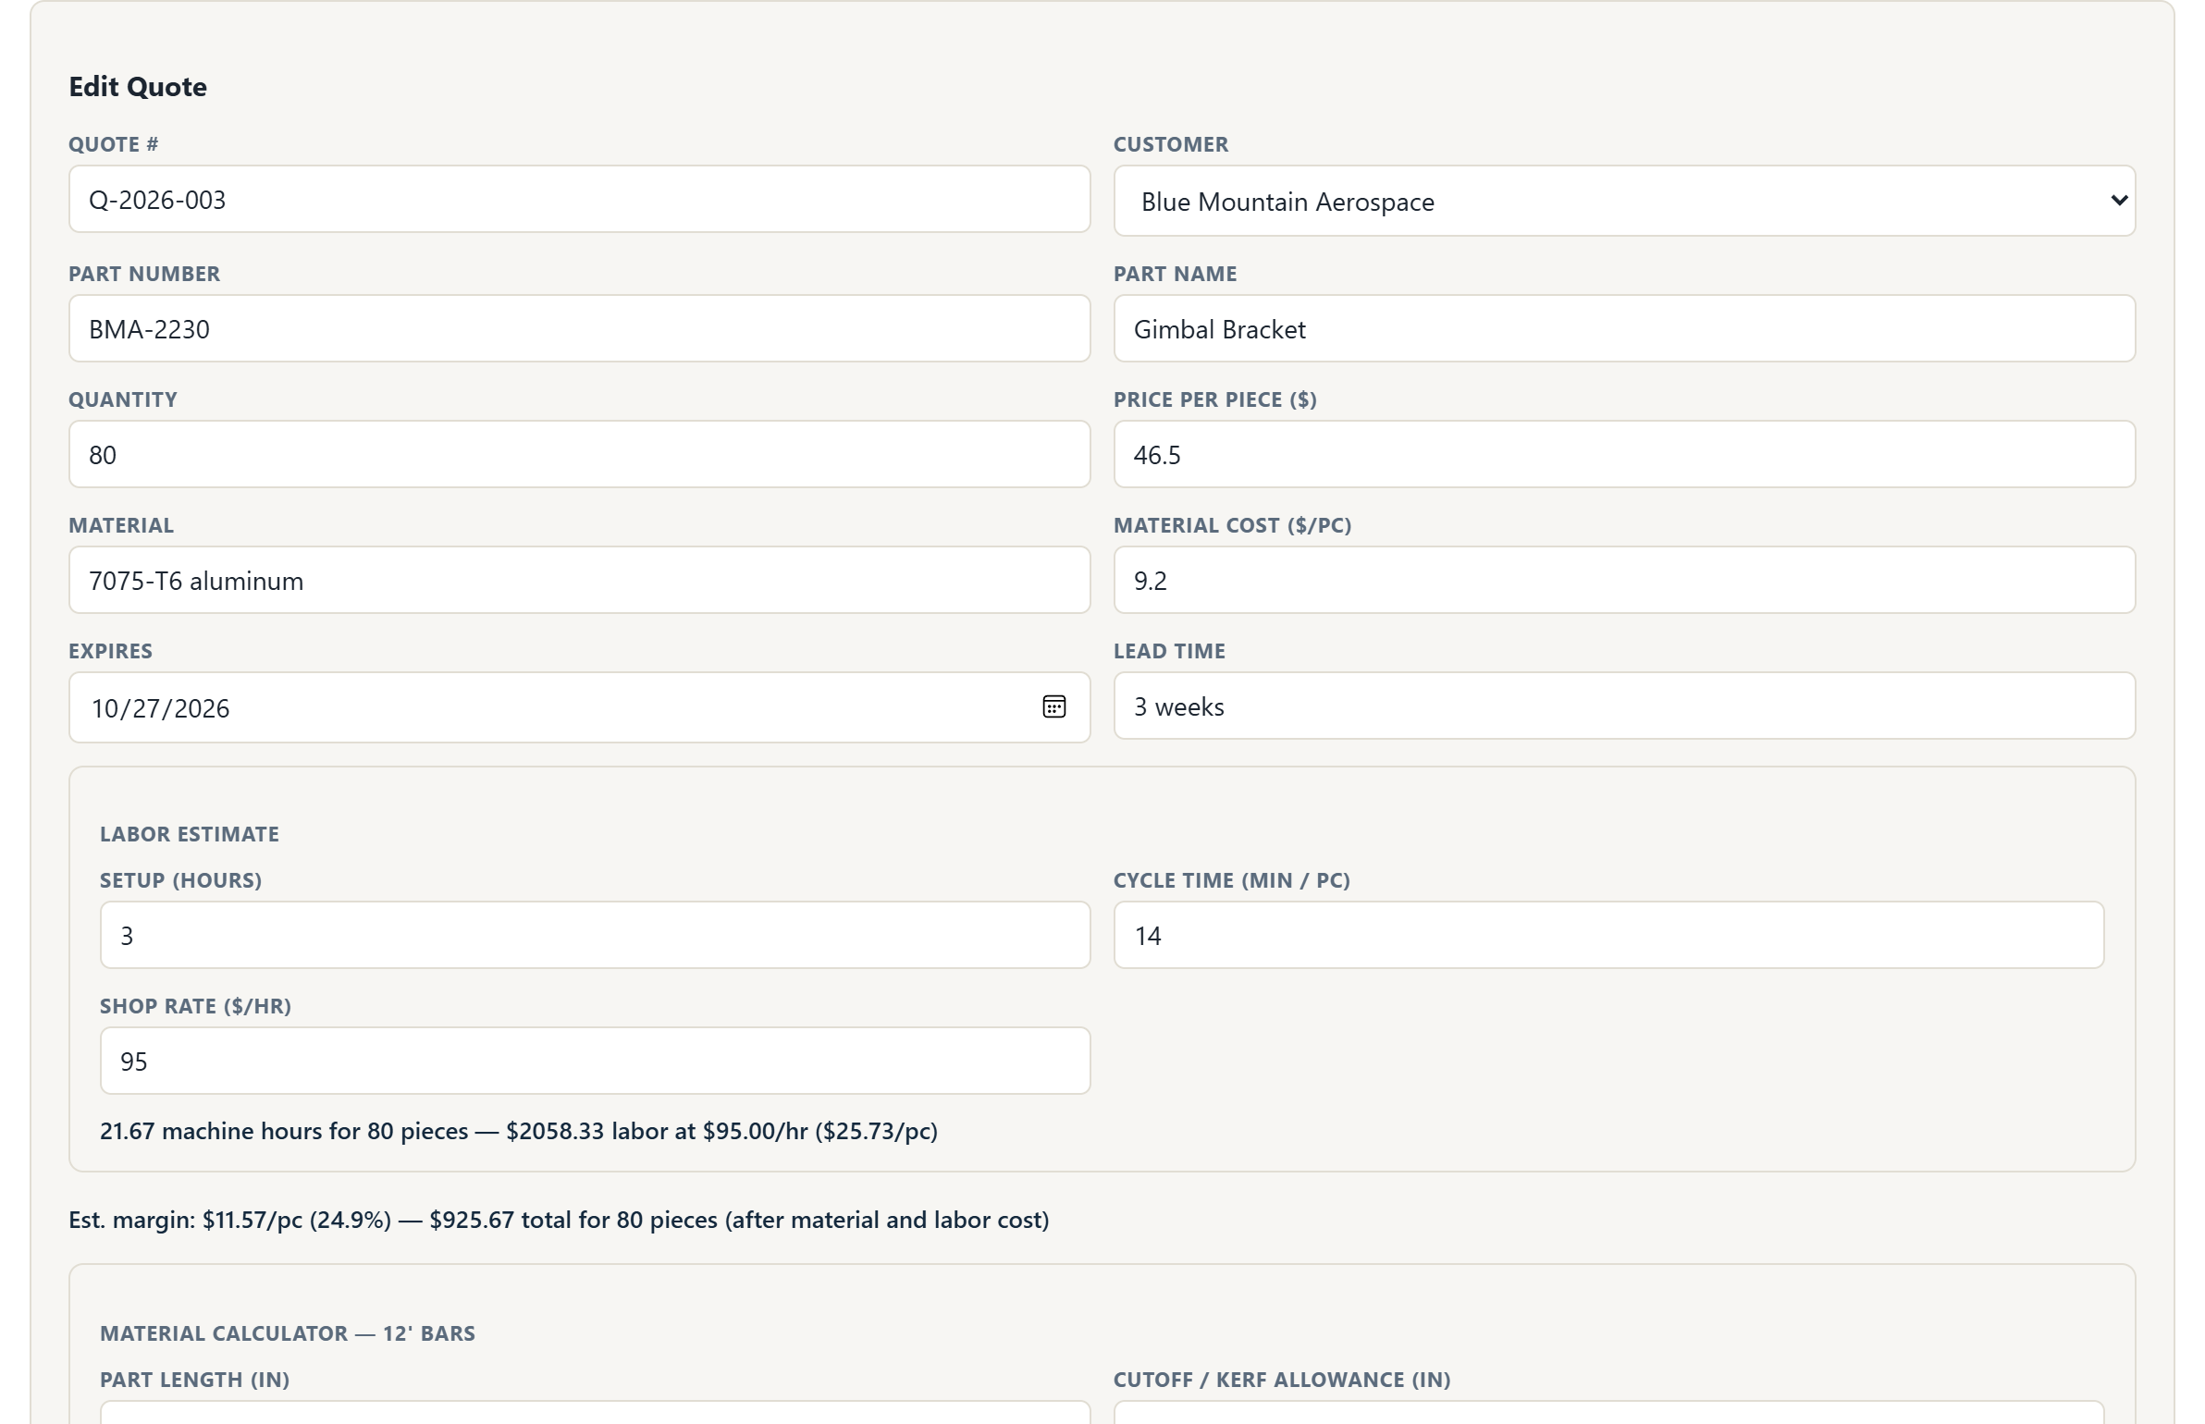The width and height of the screenshot is (2205, 1424).
Task: Click the Setup (Hours) field
Action: tap(595, 935)
